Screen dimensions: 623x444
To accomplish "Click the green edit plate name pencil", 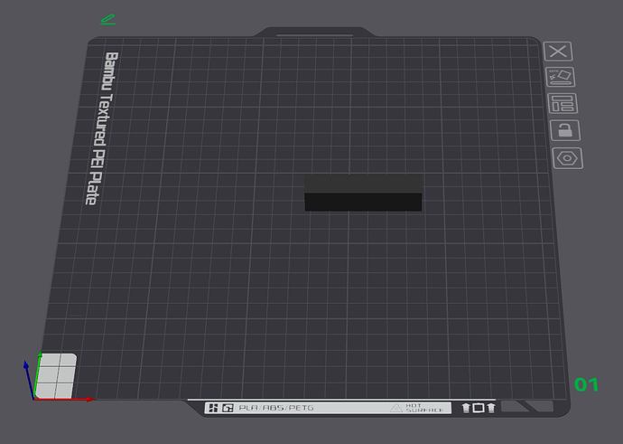I will pos(108,18).
